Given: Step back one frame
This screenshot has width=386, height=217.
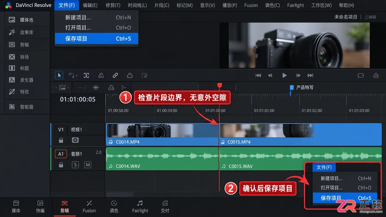Looking at the screenshot, I should tap(270, 76).
